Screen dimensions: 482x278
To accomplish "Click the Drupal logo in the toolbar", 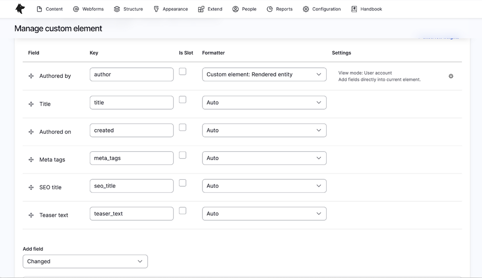I will point(20,8).
